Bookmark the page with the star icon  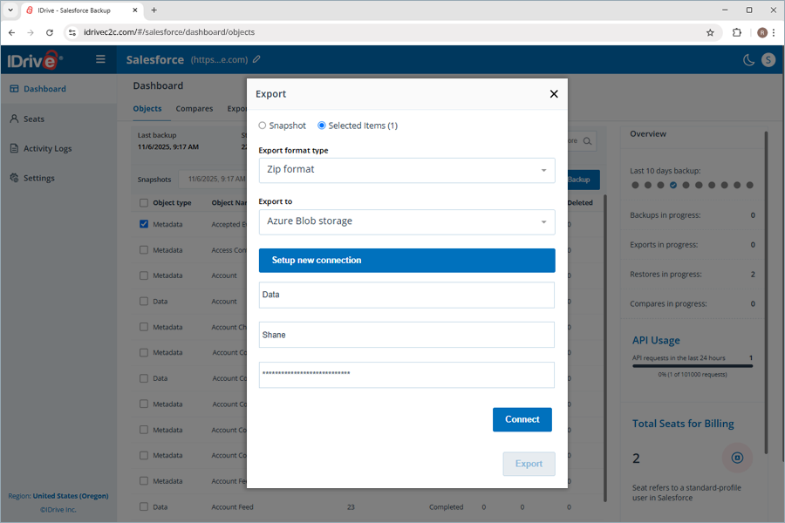tap(710, 32)
